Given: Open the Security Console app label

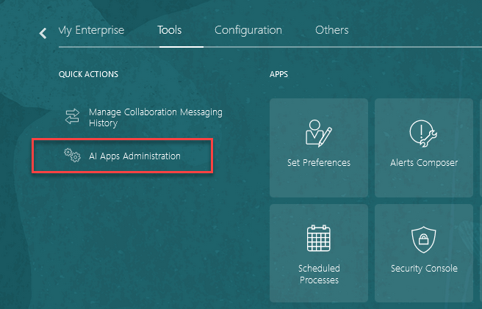Looking at the screenshot, I should [x=424, y=269].
